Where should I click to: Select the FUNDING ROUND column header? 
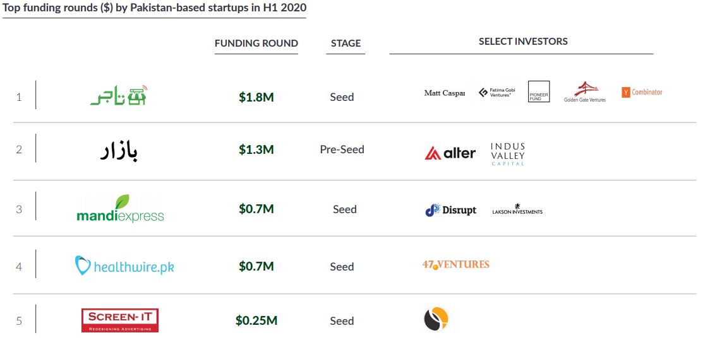pyautogui.click(x=256, y=44)
